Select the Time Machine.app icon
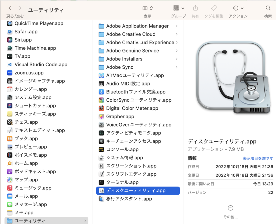This screenshot has height=224, width=276. click(x=10, y=48)
